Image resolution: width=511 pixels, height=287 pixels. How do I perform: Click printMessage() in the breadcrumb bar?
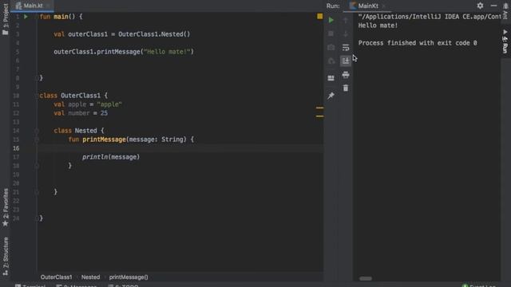point(129,277)
